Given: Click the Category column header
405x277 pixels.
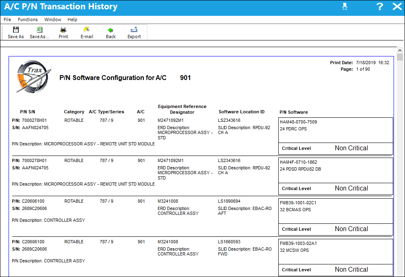Looking at the screenshot, I should point(74,112).
